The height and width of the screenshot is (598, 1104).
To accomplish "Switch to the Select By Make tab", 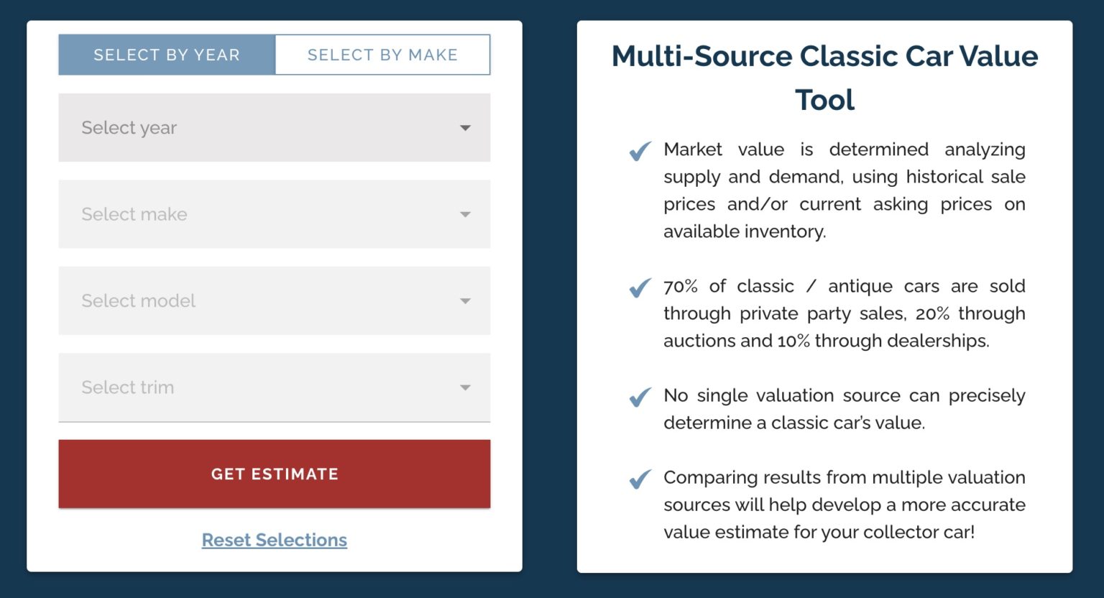I will [382, 54].
